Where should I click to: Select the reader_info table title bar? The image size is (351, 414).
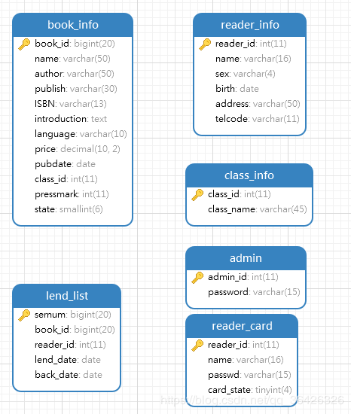click(249, 25)
